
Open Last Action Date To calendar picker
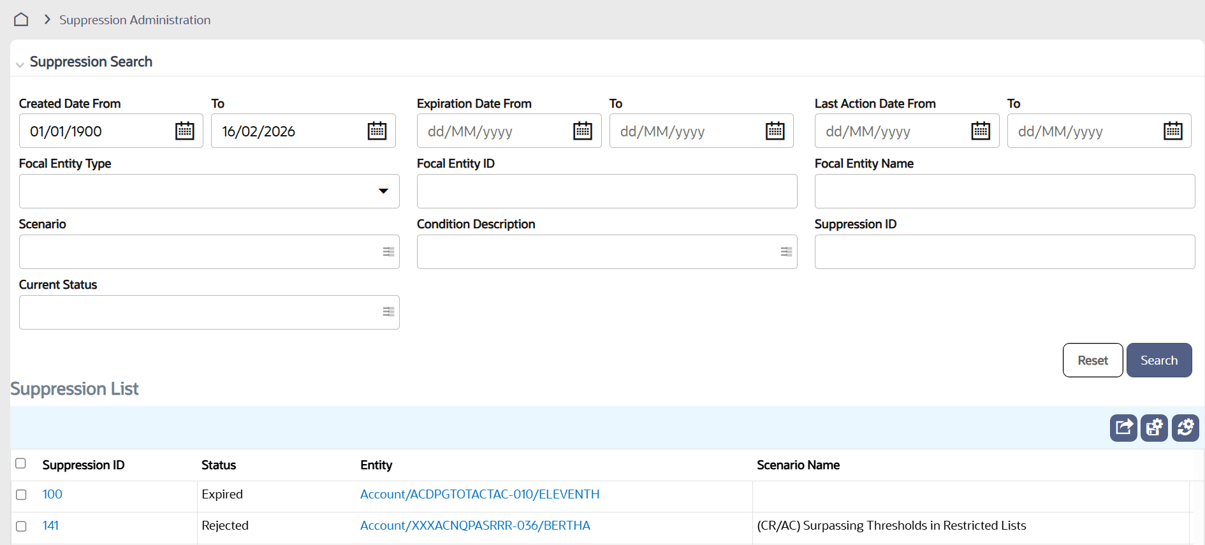(x=1173, y=131)
